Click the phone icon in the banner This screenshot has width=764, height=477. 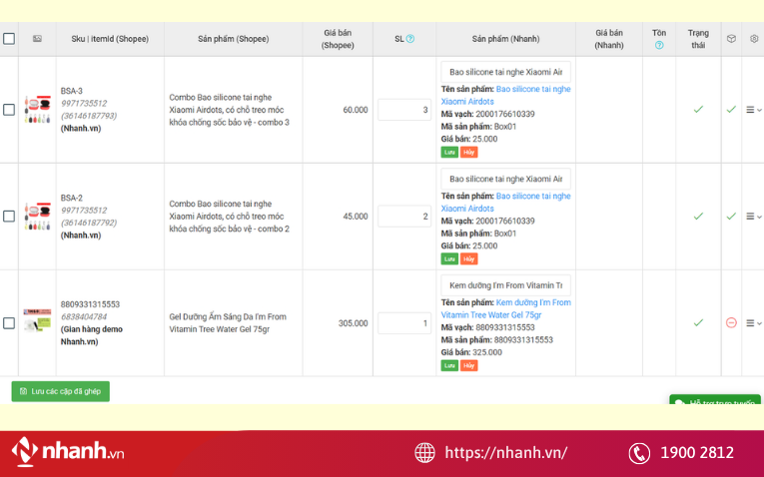coord(639,453)
